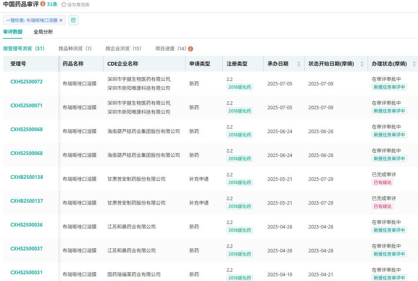Click the star icon to set as 常用库
The image size is (418, 281).
tap(64, 5)
